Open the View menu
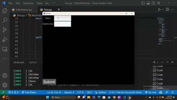The width and height of the screenshot is (177, 100). pyautogui.click(x=39, y=3)
